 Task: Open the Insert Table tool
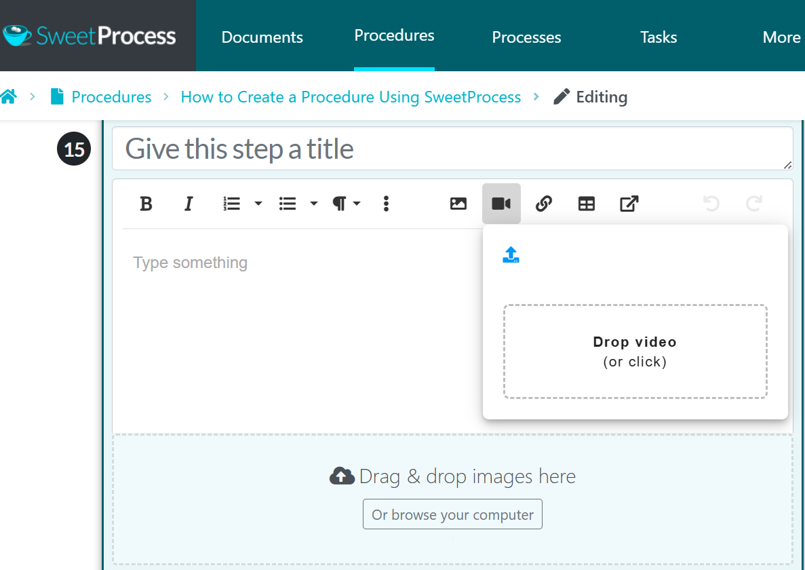586,204
